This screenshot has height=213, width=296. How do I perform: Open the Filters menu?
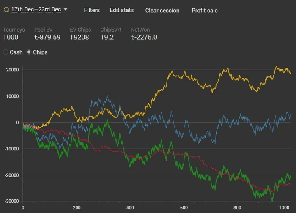[x=92, y=10]
